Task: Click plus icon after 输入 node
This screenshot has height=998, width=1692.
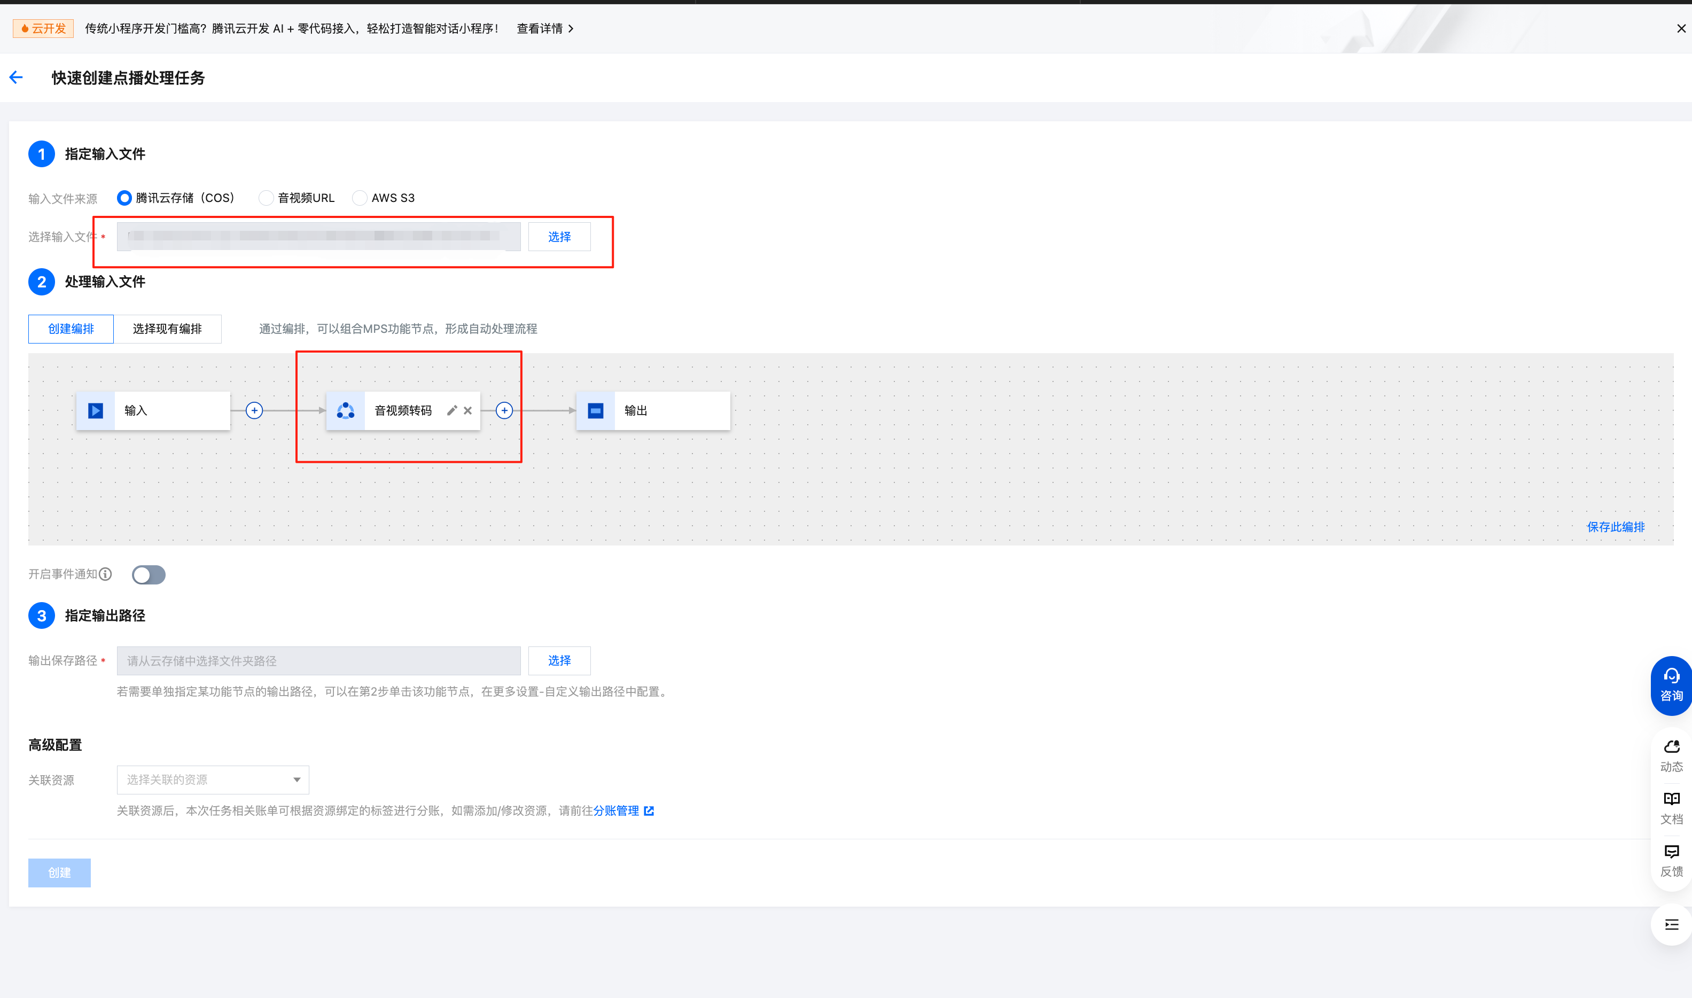Action: click(254, 410)
